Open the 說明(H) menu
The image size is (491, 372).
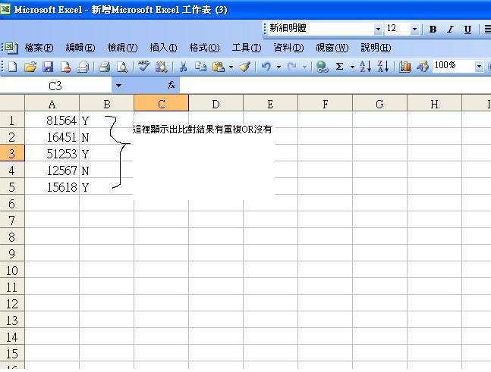pos(376,48)
